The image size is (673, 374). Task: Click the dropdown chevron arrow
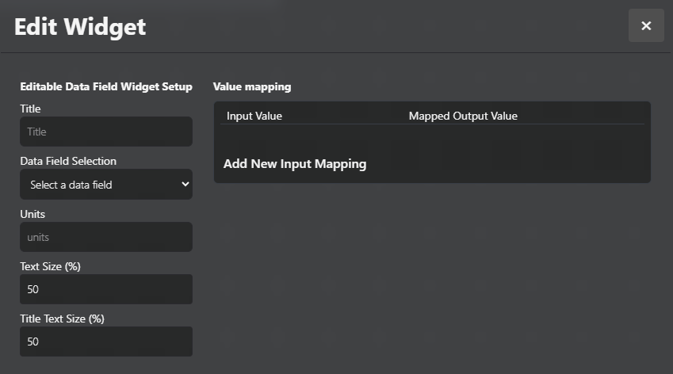click(x=185, y=185)
